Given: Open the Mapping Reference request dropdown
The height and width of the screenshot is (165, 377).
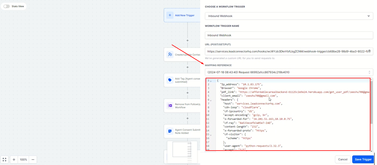Looking at the screenshot, I should pyautogui.click(x=289, y=72).
